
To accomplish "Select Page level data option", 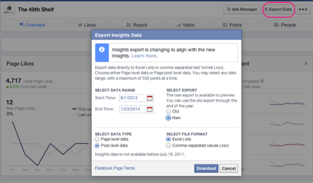I will (97, 139).
